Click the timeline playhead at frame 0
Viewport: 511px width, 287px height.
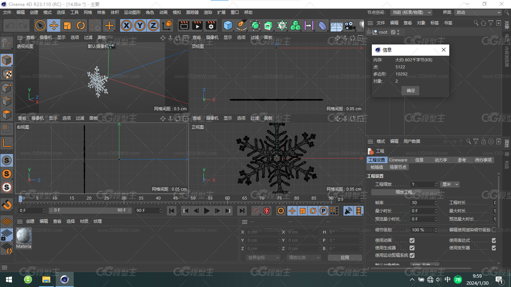[x=21, y=199]
